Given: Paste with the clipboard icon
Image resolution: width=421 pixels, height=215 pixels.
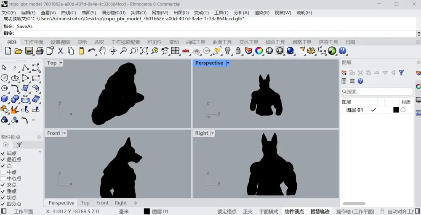Looking at the screenshot, I should (81, 50).
